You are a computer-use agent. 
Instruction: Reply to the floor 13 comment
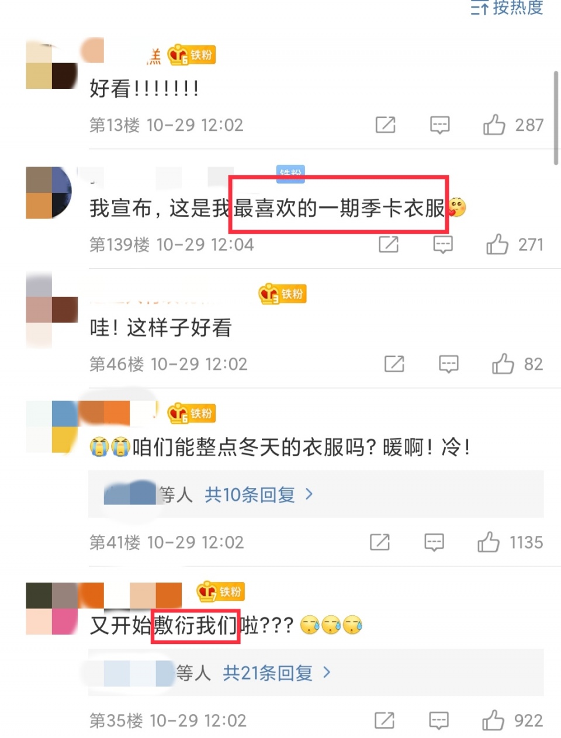pyautogui.click(x=439, y=125)
